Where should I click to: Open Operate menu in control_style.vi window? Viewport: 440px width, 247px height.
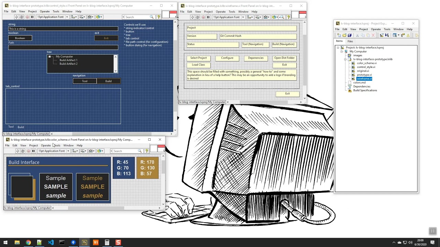[x=45, y=11]
